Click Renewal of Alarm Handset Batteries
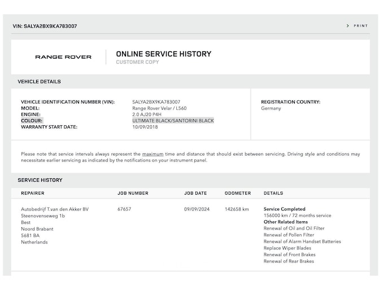The image size is (387, 290). point(302,241)
